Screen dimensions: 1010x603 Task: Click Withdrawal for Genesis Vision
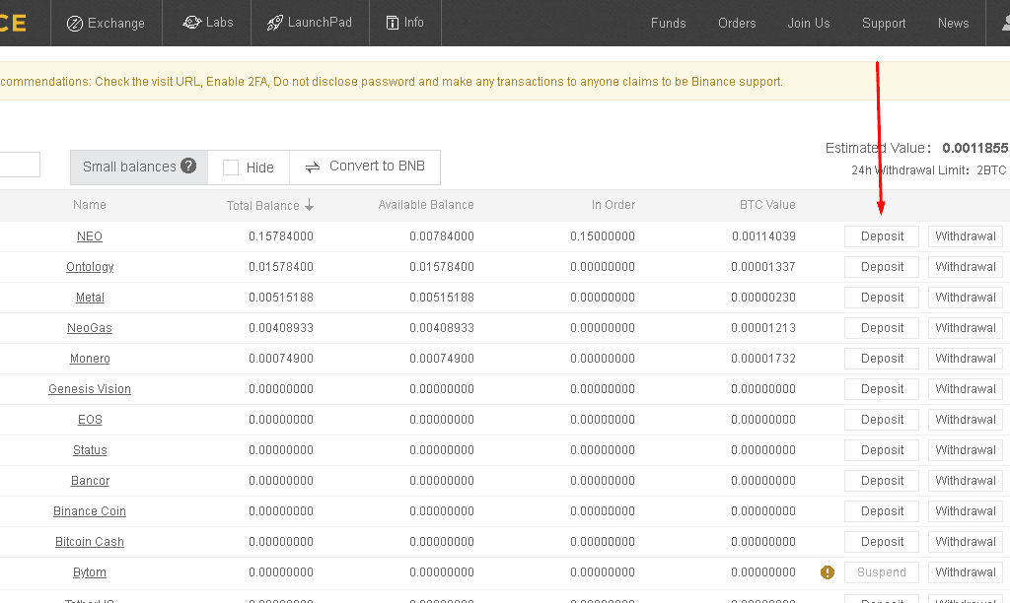click(x=965, y=389)
